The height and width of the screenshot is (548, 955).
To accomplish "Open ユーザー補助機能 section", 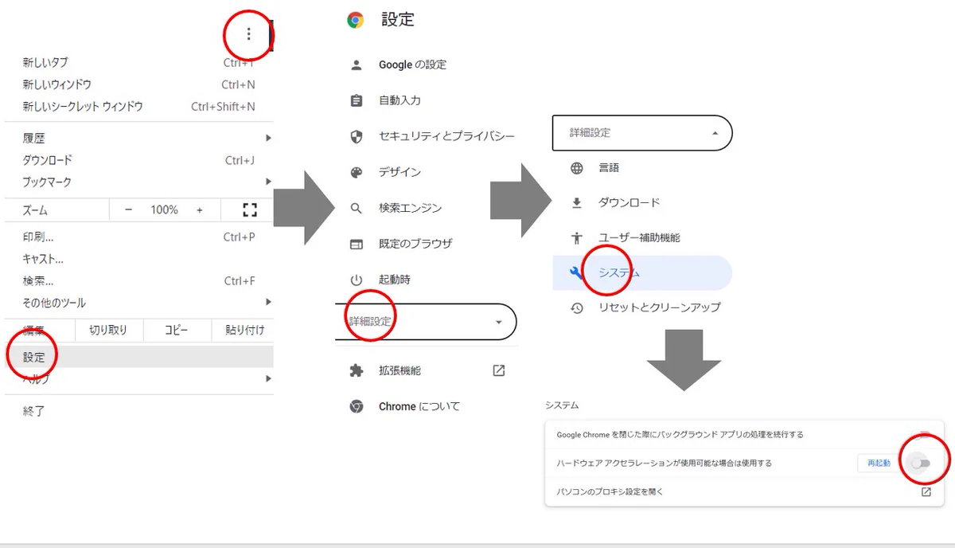I will click(x=639, y=237).
